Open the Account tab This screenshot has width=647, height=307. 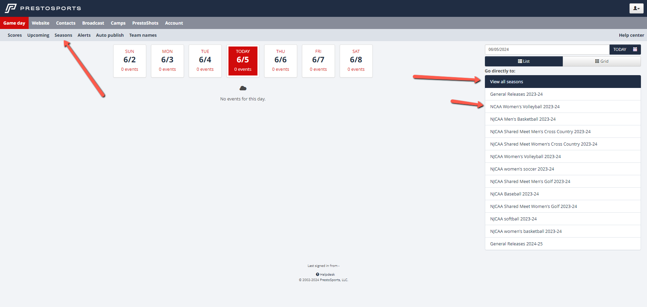click(x=174, y=23)
